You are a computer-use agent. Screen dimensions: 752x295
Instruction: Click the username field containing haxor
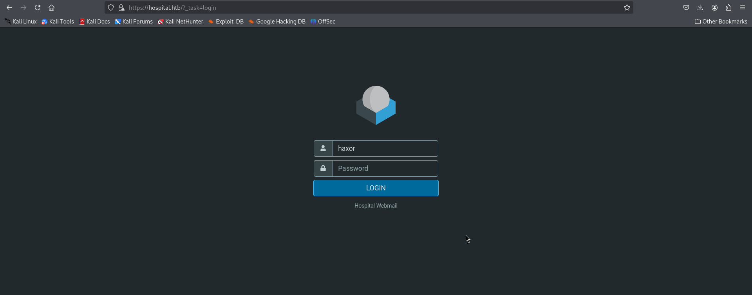385,148
